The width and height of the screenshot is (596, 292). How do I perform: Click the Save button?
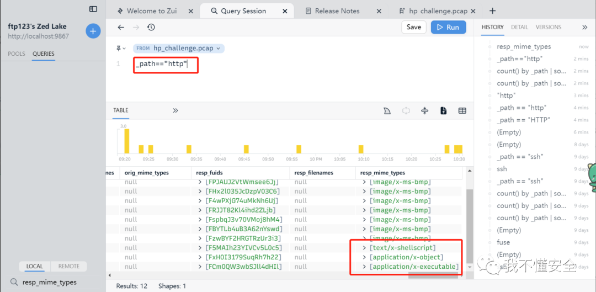tap(413, 28)
